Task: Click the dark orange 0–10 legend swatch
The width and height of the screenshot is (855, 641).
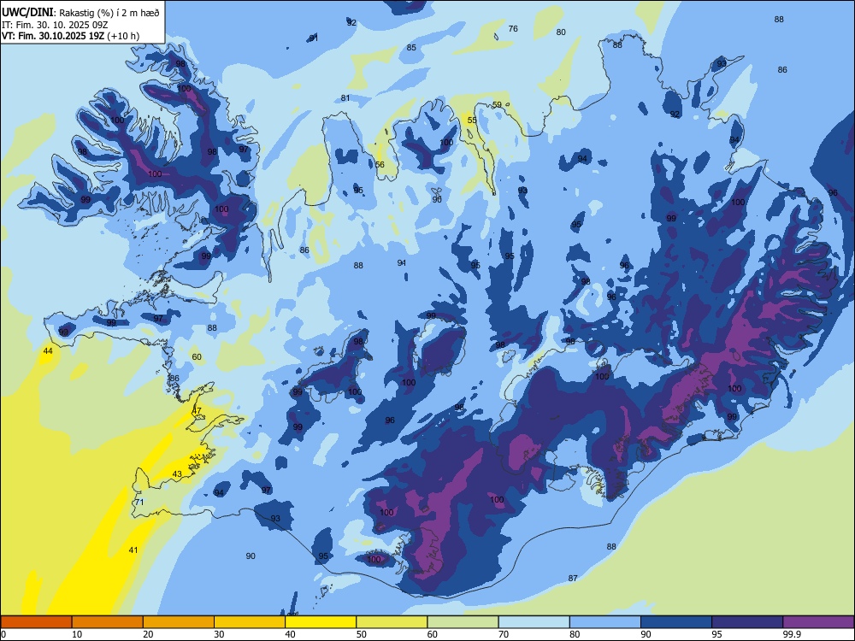Action: tap(36, 622)
